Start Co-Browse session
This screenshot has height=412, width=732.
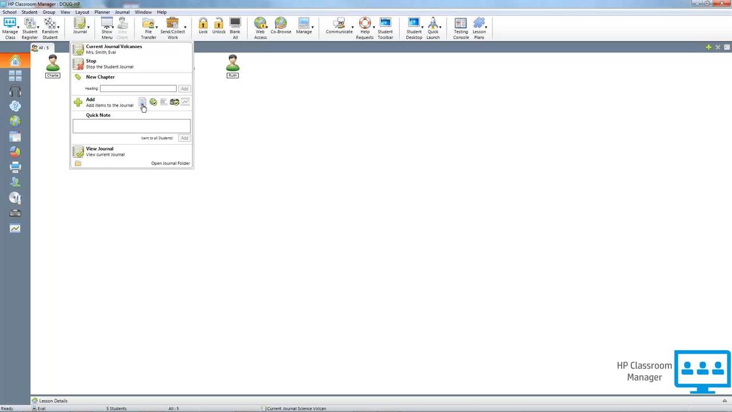tap(281, 26)
